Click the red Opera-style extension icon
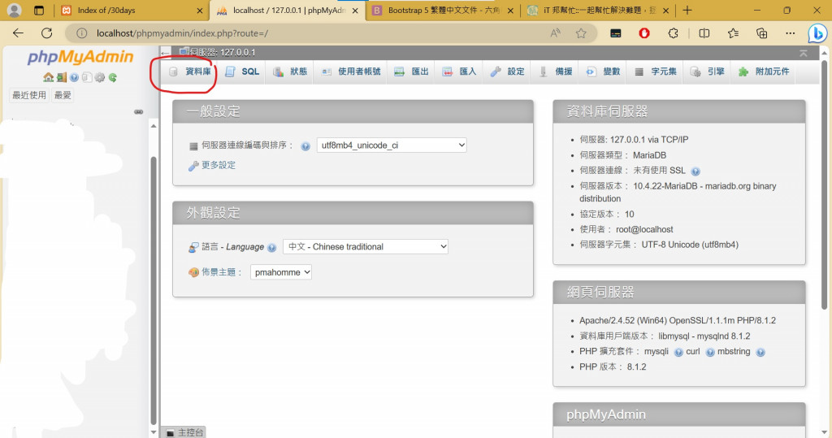This screenshot has height=438, width=832. pyautogui.click(x=644, y=33)
